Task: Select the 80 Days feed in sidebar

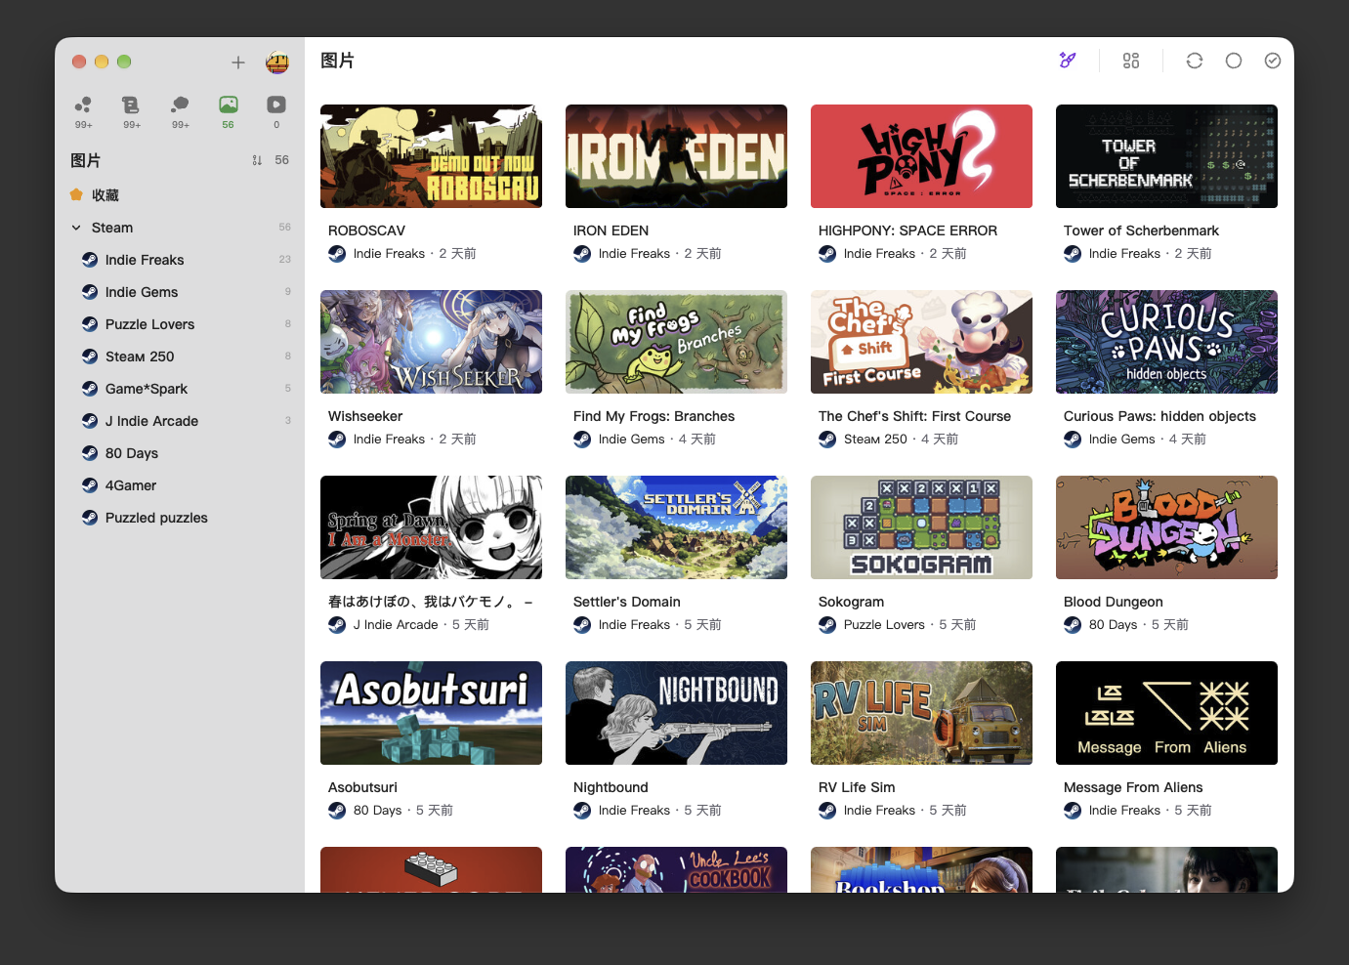Action: coord(180,453)
